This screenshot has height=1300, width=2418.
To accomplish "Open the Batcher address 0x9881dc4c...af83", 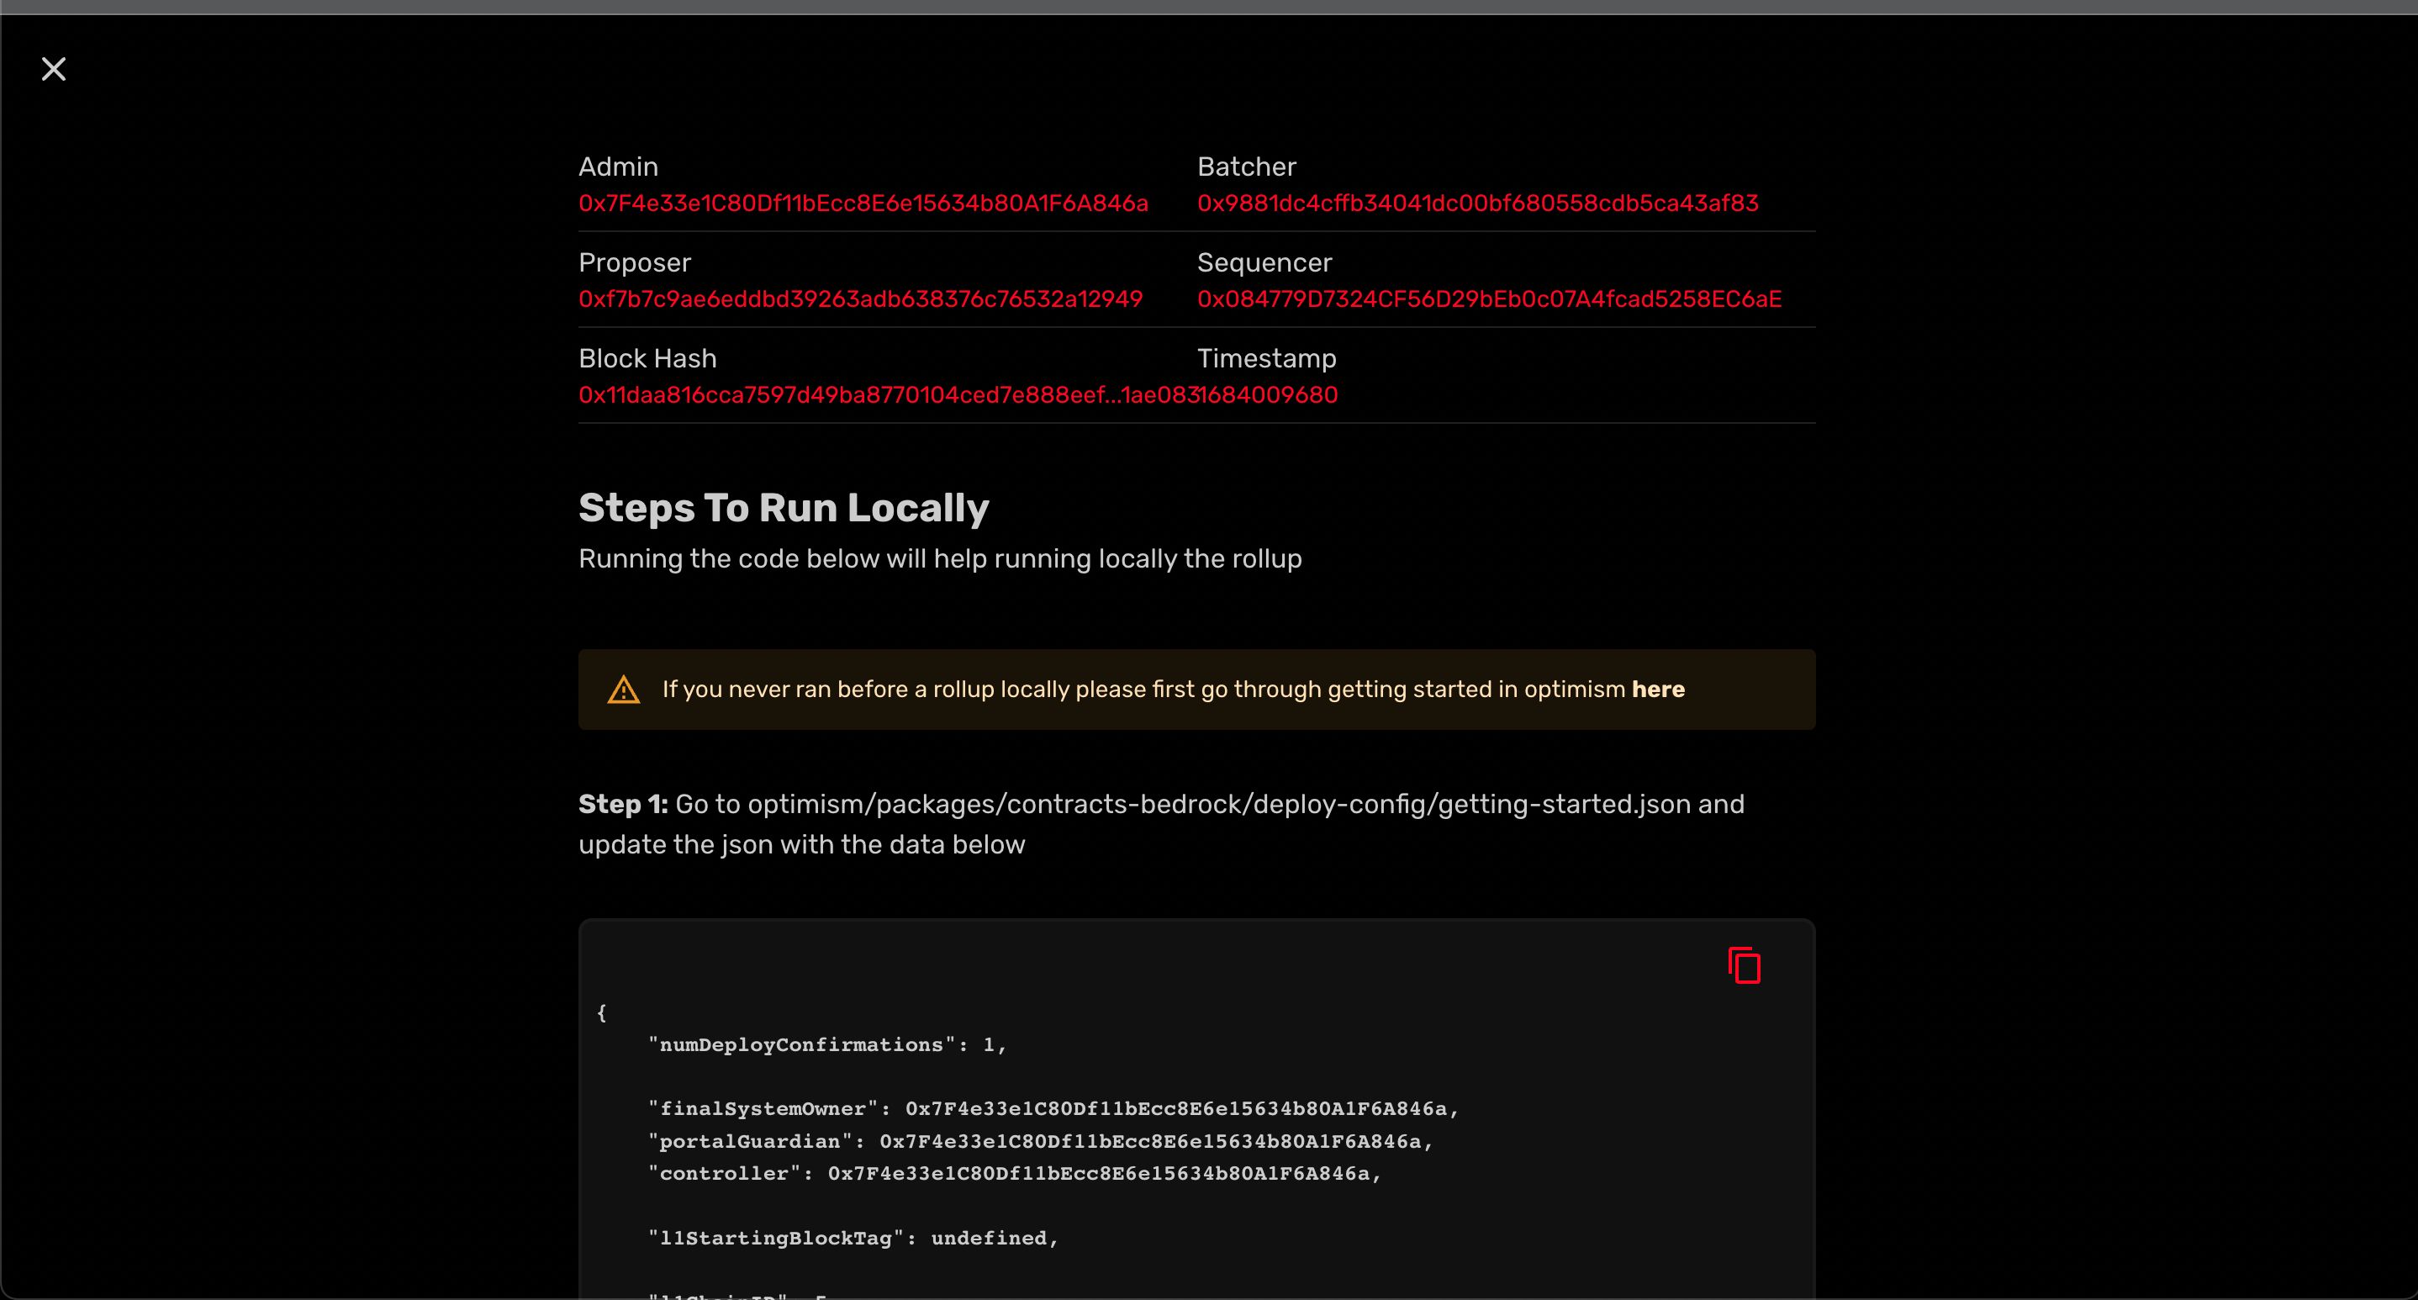I will pyautogui.click(x=1477, y=203).
